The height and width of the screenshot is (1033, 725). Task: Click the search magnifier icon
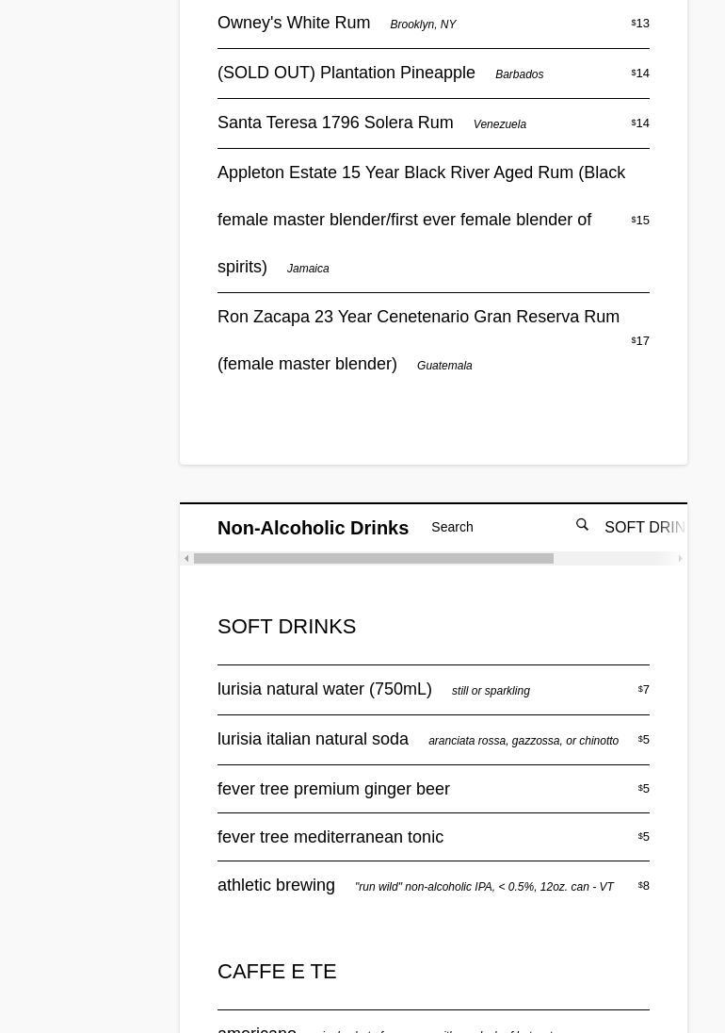(x=582, y=525)
